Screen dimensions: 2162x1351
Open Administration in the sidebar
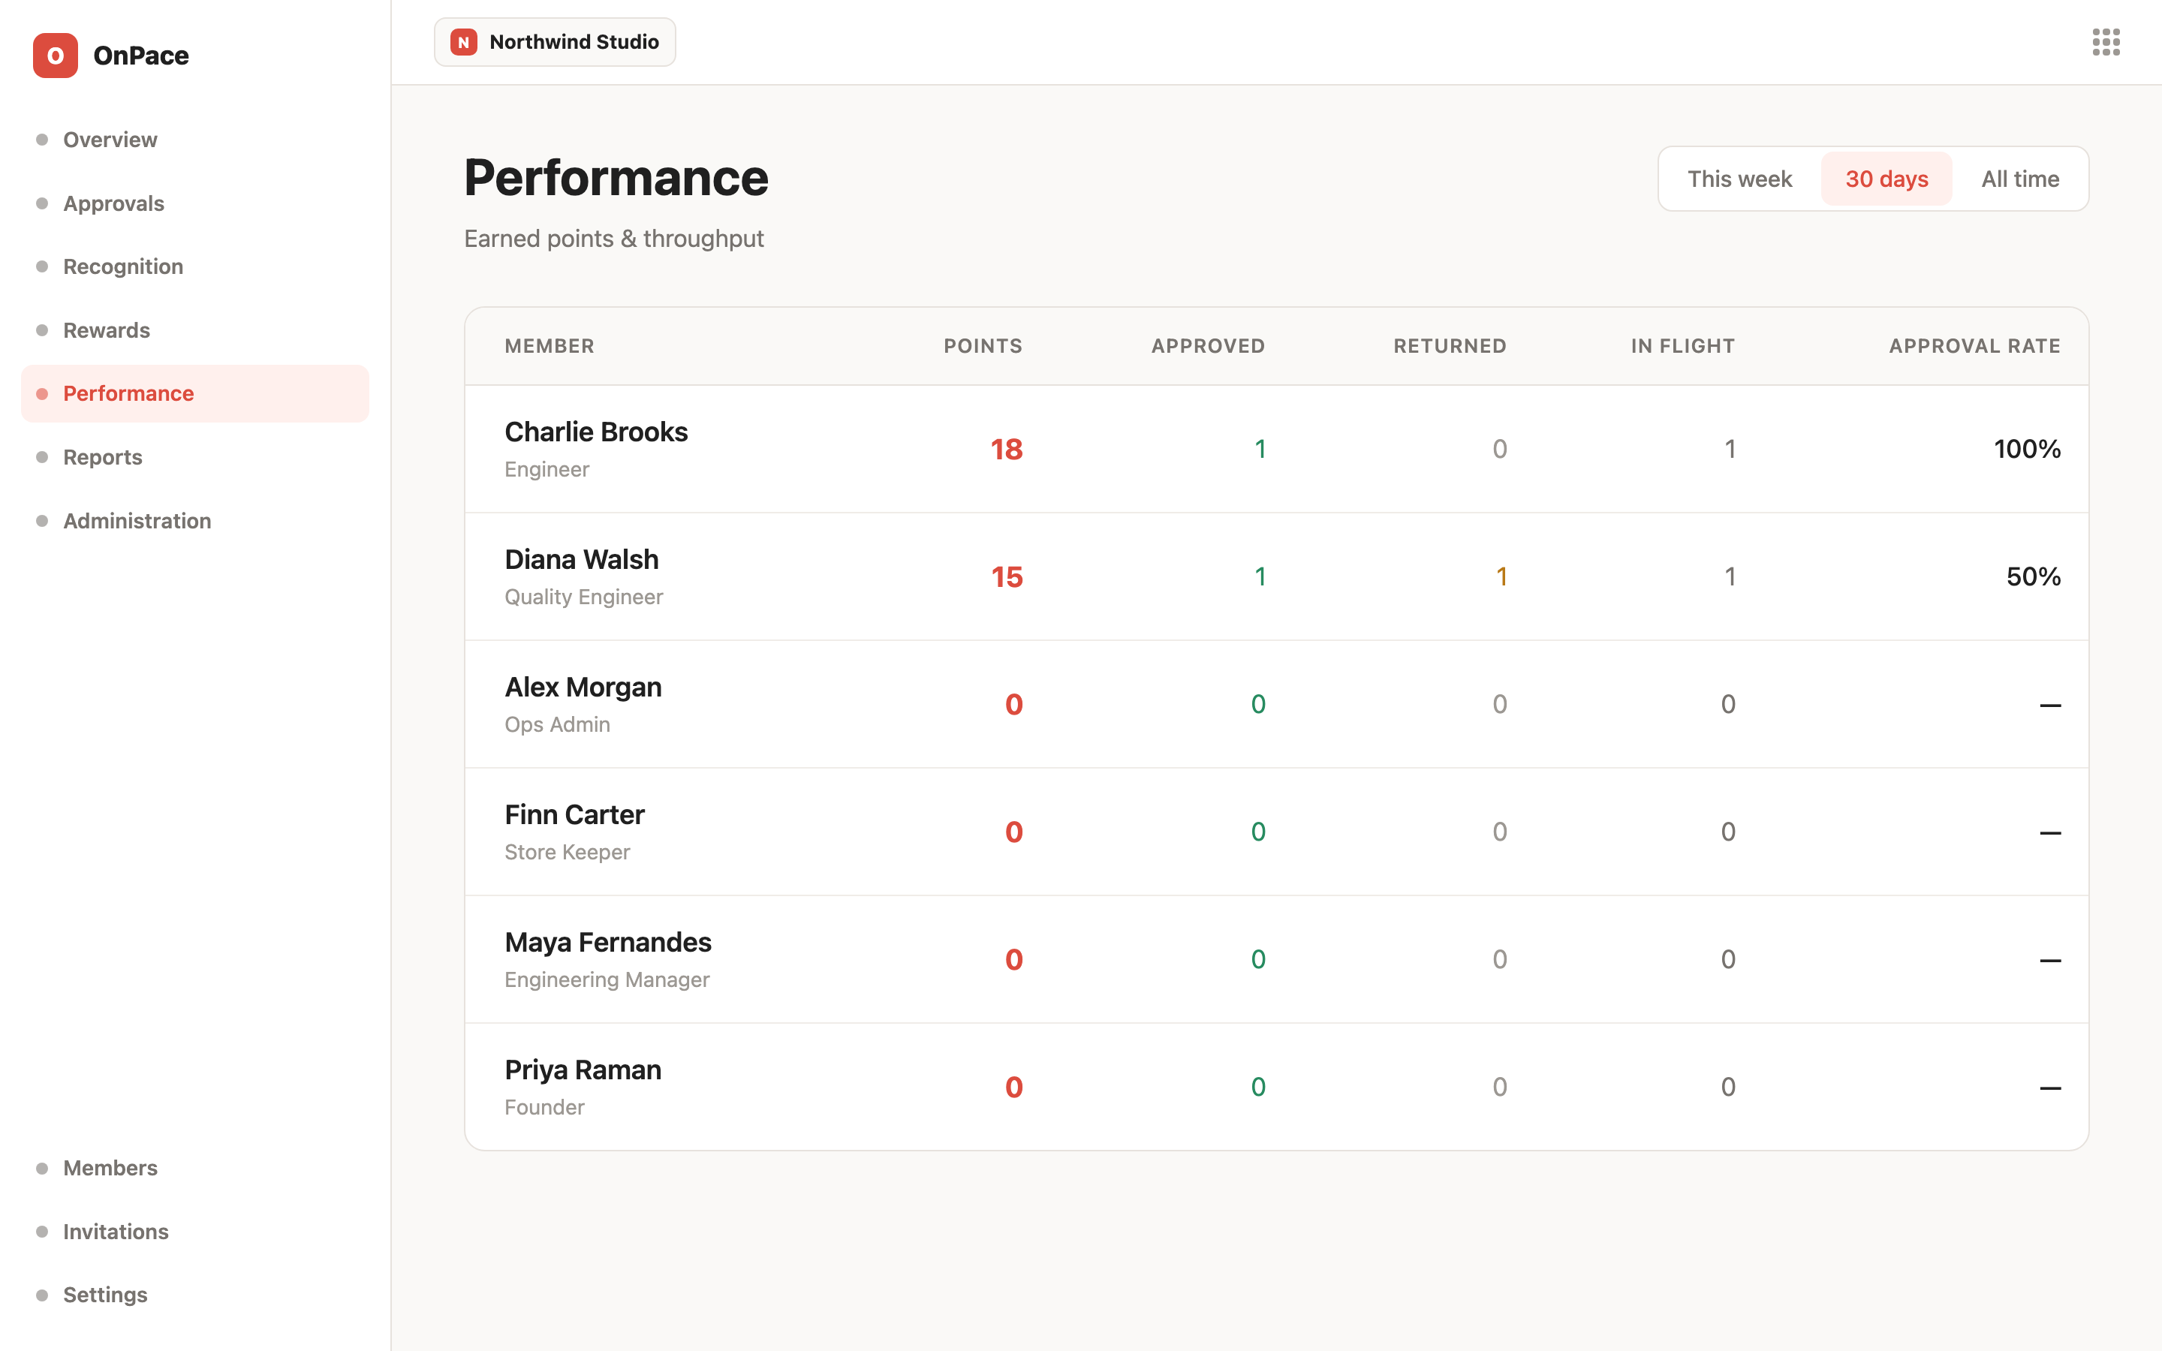pos(194,521)
